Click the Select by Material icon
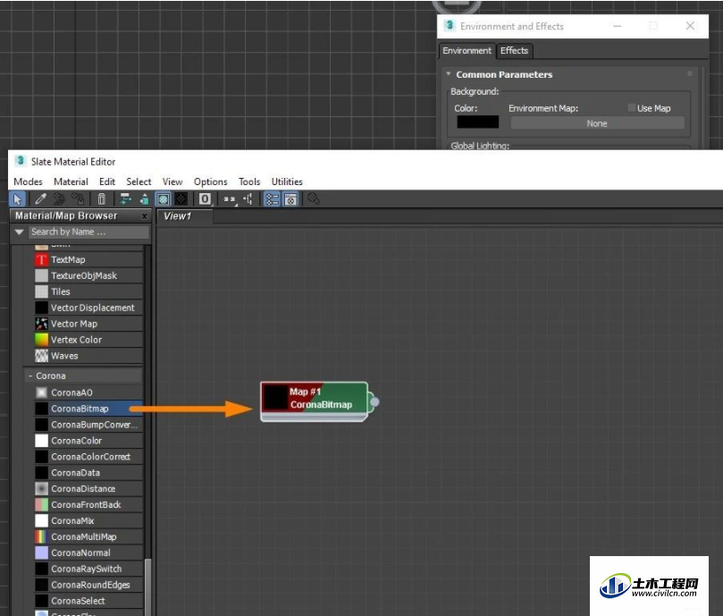The height and width of the screenshot is (616, 723). [314, 199]
